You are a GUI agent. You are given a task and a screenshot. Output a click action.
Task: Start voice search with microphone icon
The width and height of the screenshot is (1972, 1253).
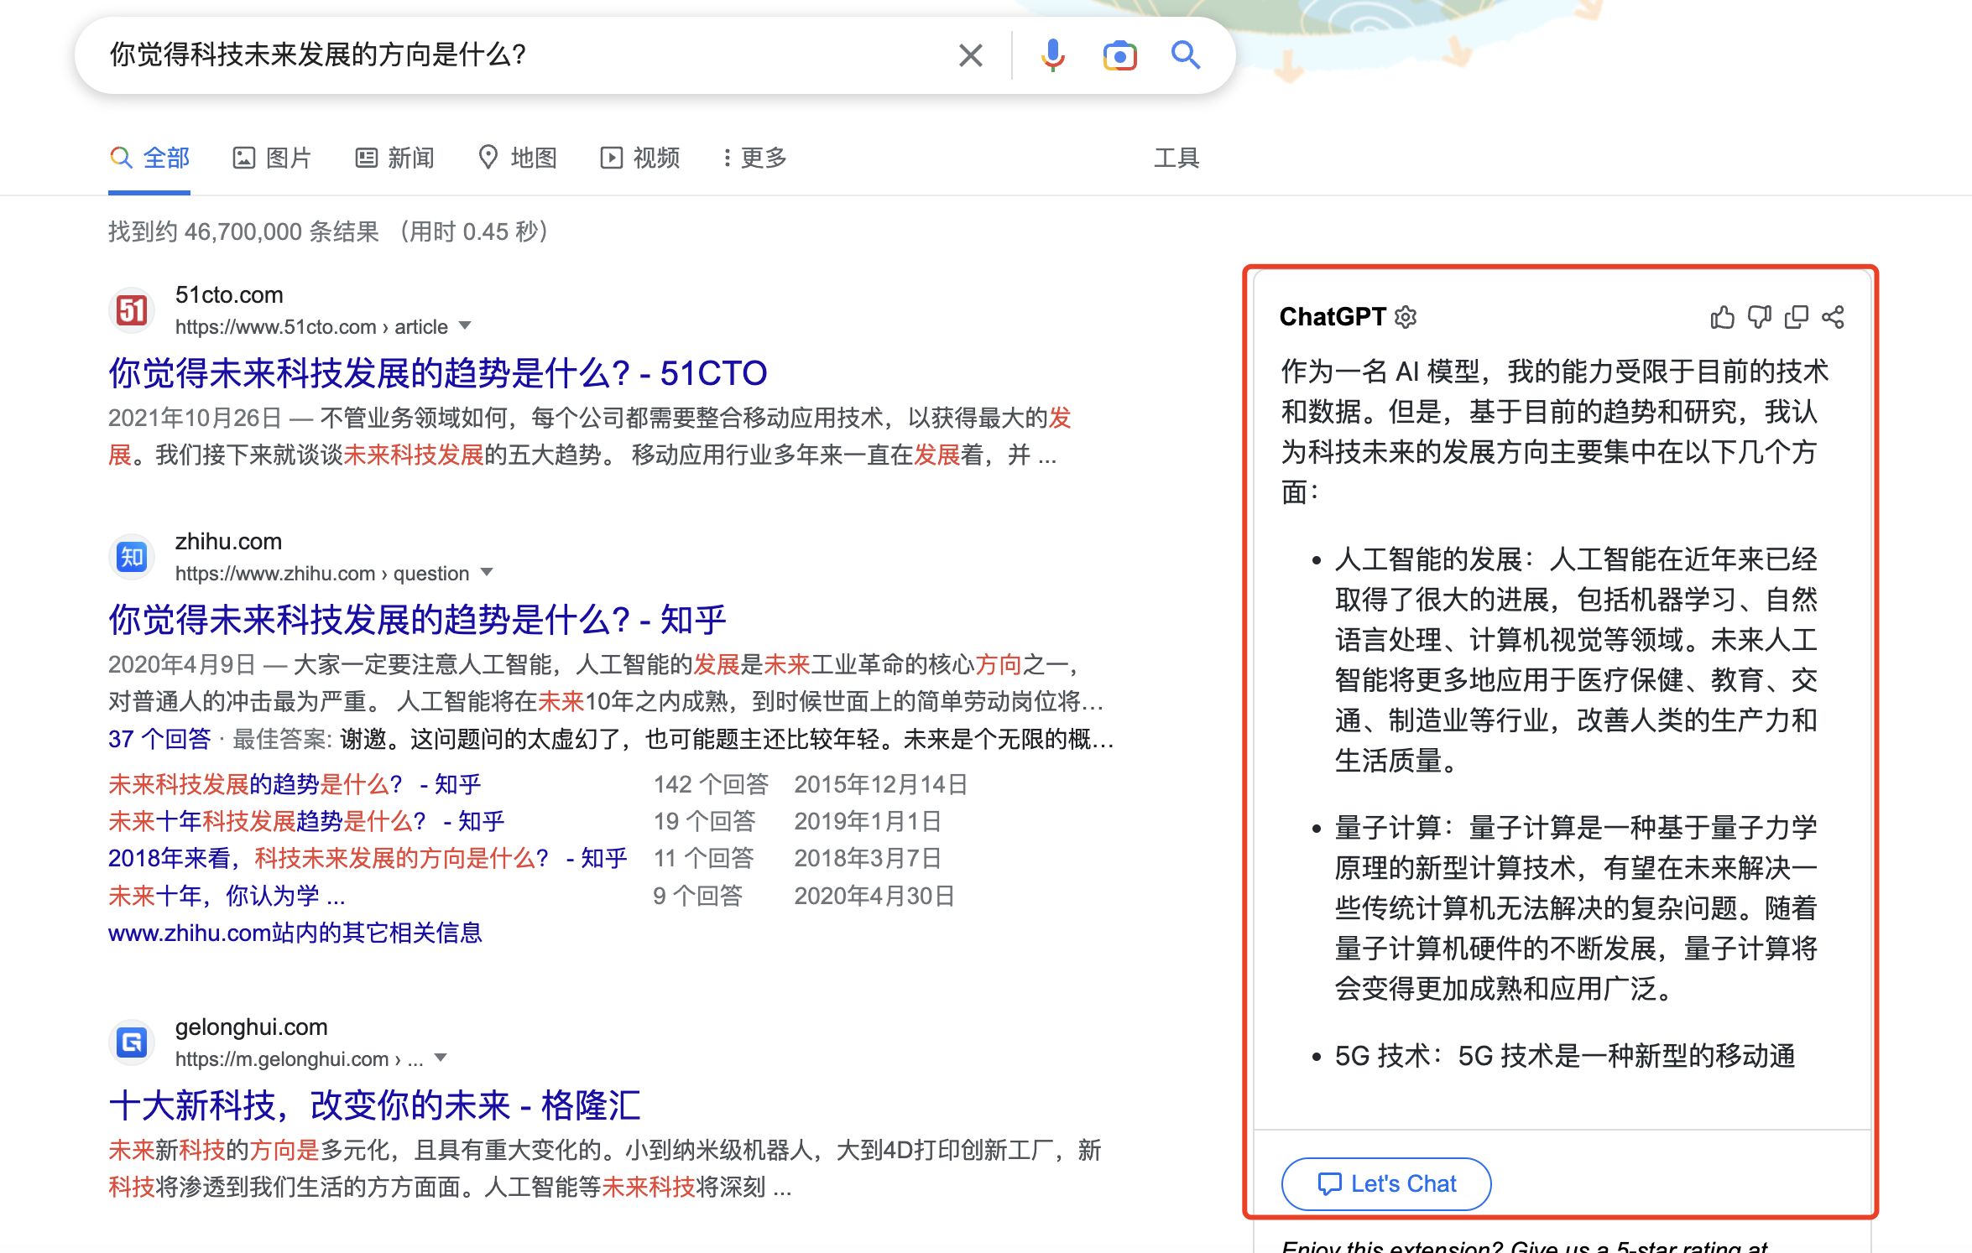(1052, 55)
